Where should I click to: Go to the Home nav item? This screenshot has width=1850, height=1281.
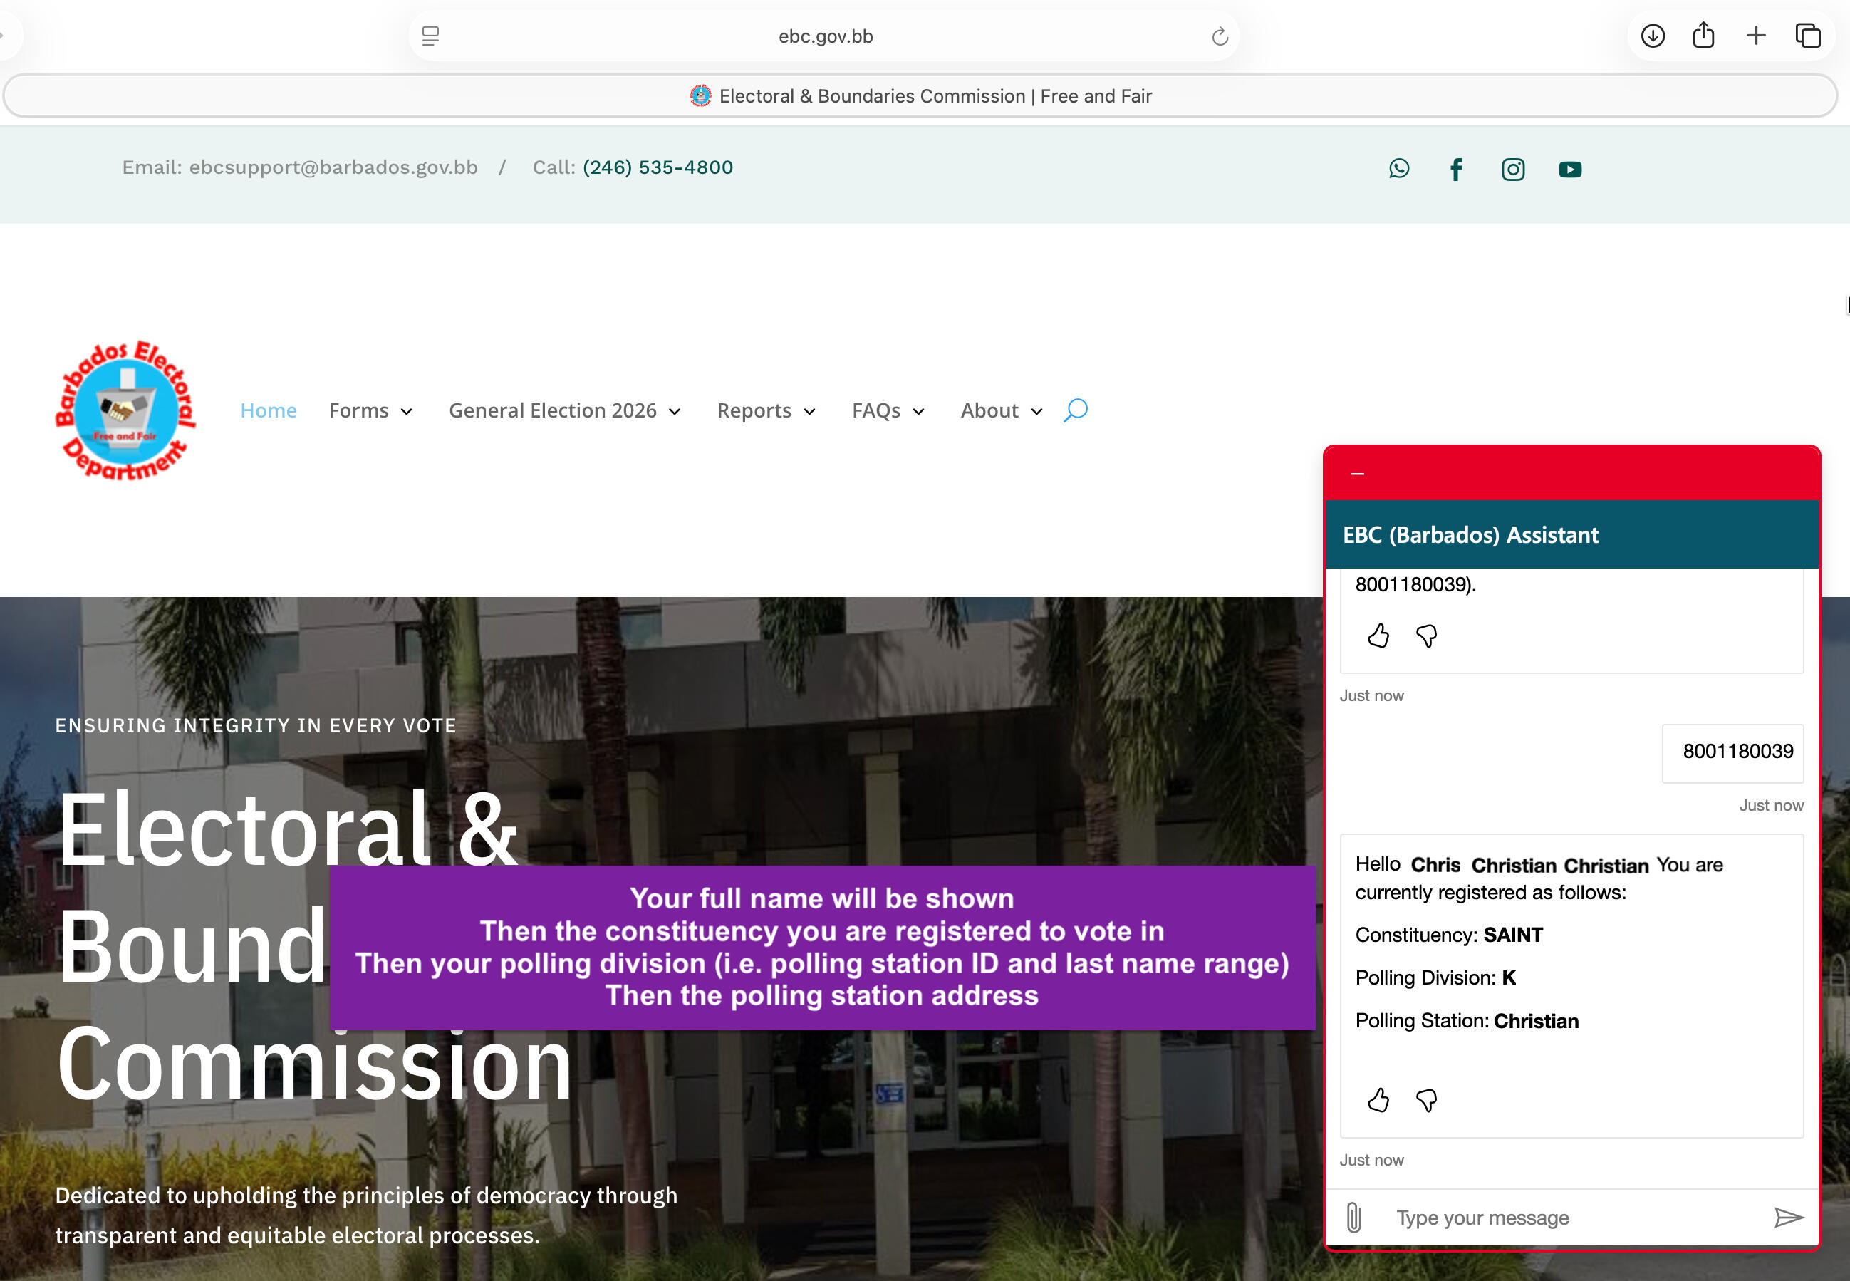coord(268,410)
